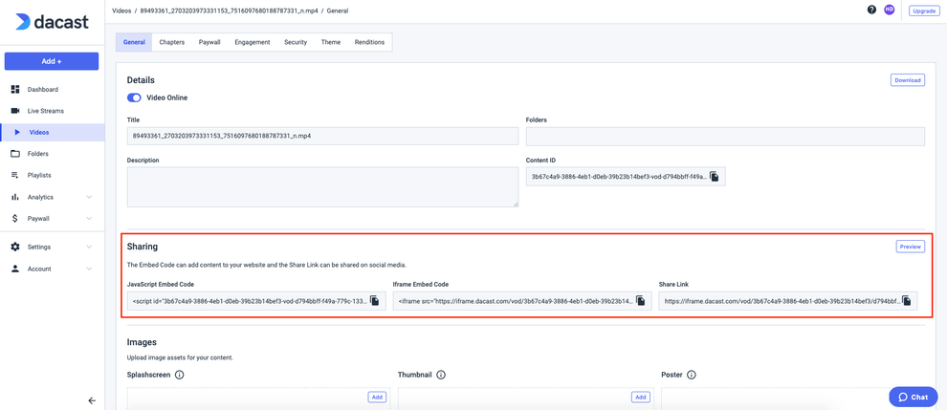Copy the JavaScript Embed Code
This screenshot has height=410, width=947.
375,300
